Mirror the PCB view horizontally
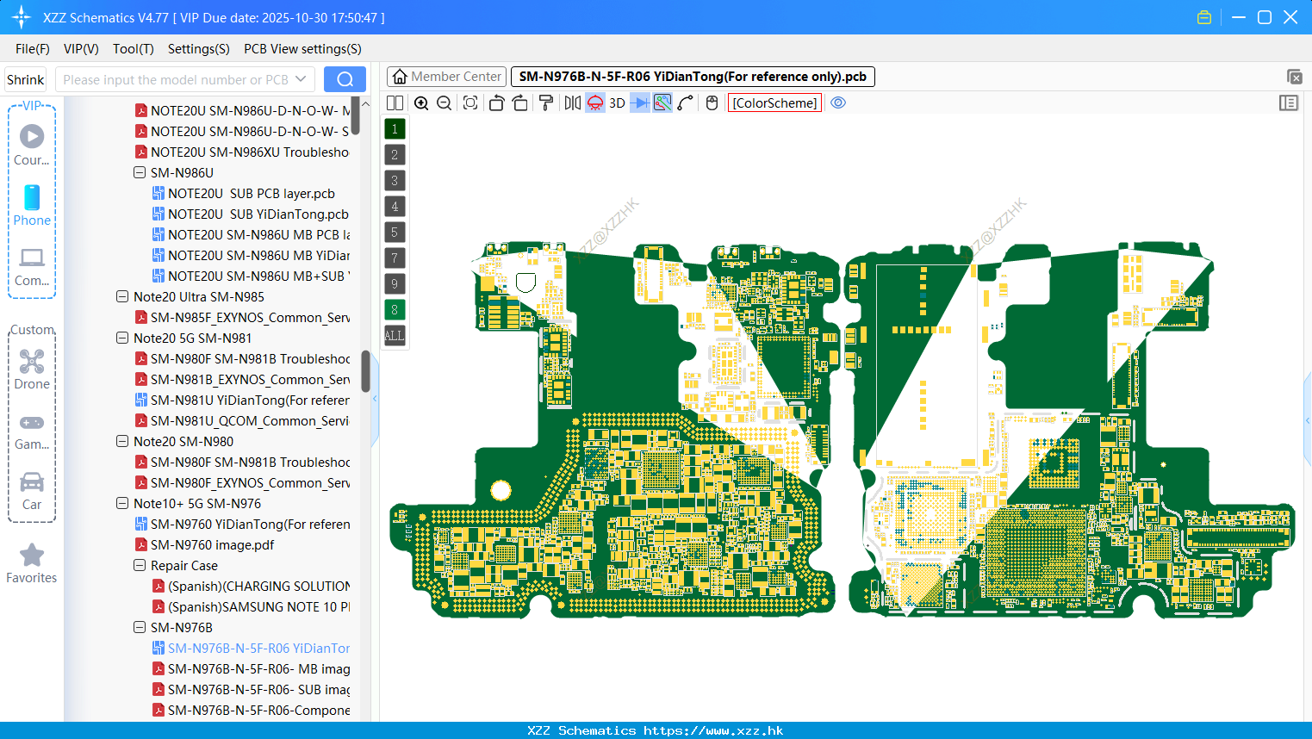The width and height of the screenshot is (1312, 739). pos(573,103)
